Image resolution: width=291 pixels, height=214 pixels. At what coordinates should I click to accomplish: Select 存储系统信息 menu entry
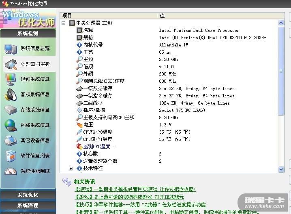(35, 110)
